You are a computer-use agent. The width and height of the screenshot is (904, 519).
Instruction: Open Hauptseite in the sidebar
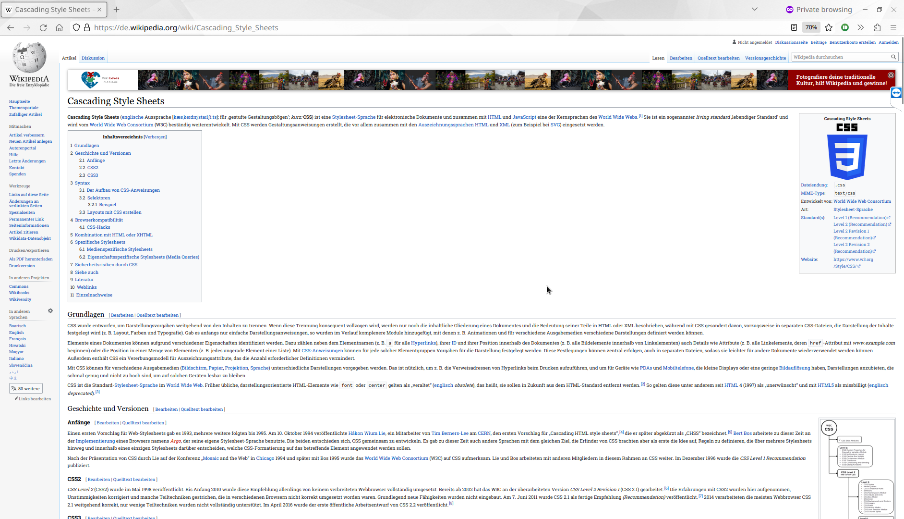19,101
